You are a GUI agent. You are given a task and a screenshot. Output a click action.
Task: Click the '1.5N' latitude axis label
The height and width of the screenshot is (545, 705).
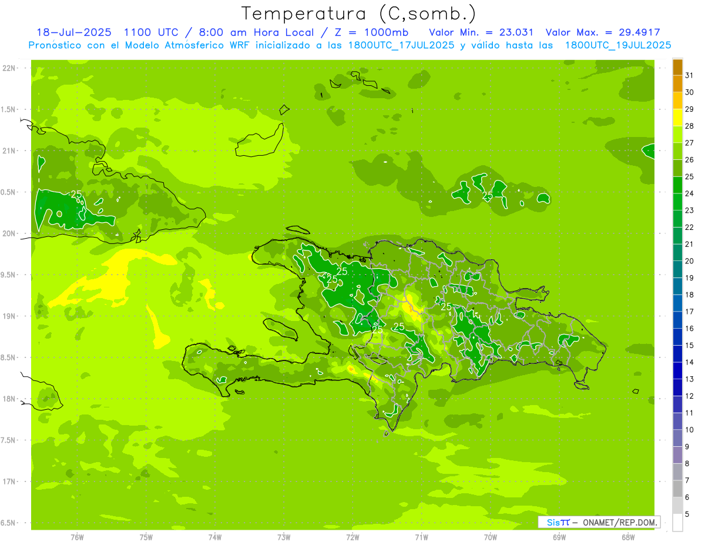8,109
